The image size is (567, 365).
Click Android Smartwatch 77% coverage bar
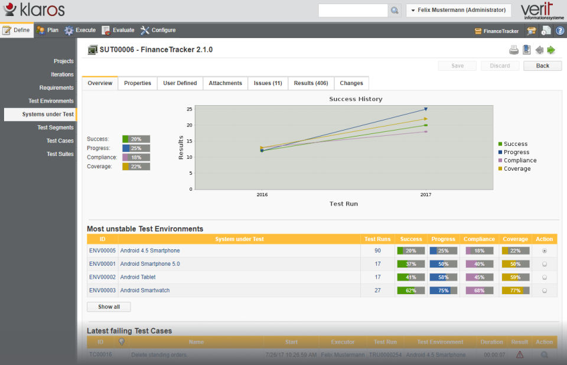tap(515, 291)
